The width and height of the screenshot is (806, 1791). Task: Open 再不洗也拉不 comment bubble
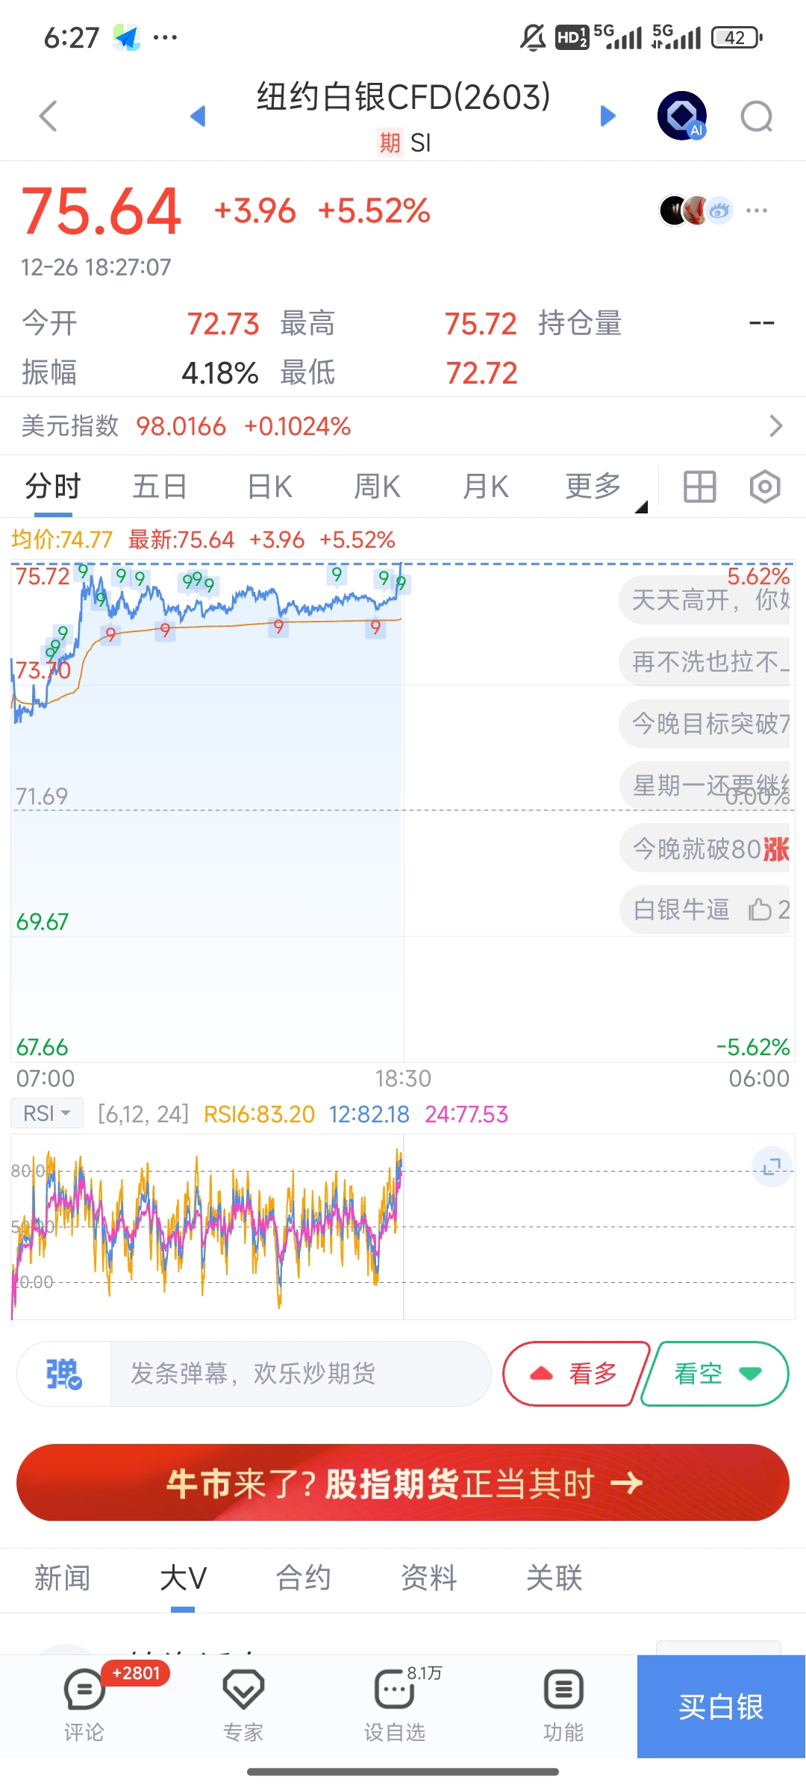coord(705,661)
